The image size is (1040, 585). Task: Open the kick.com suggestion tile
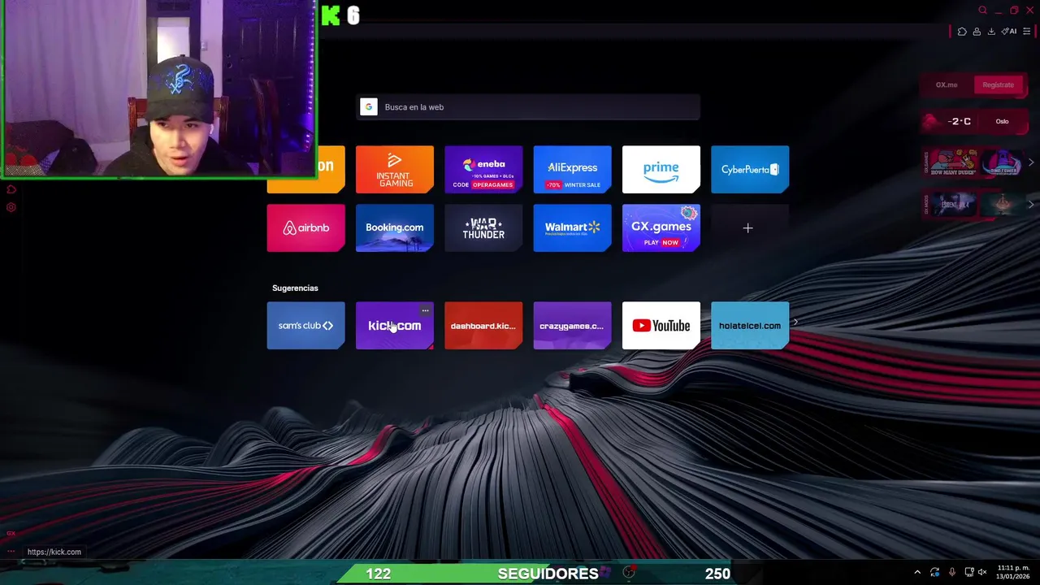click(x=395, y=326)
